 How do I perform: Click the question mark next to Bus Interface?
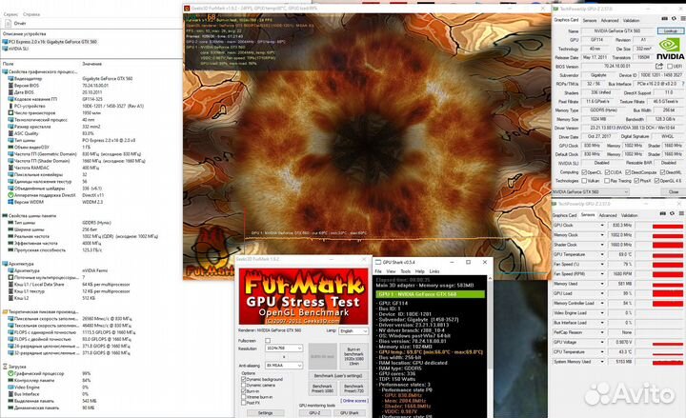point(683,84)
